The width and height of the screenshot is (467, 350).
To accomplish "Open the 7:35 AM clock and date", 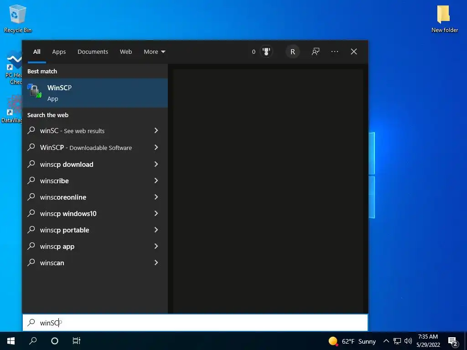I will [428, 341].
